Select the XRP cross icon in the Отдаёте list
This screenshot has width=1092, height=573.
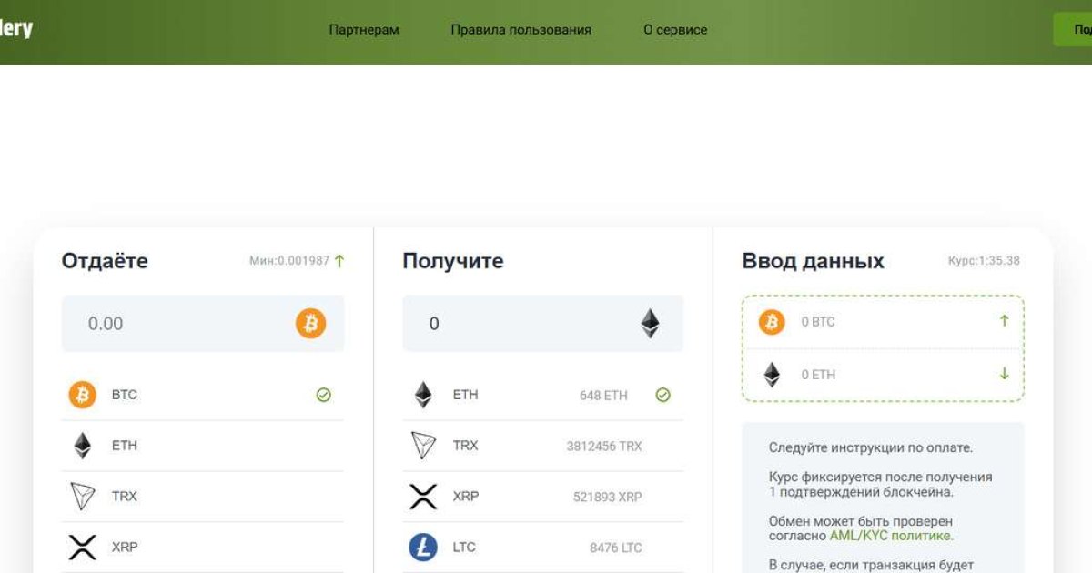tap(83, 548)
